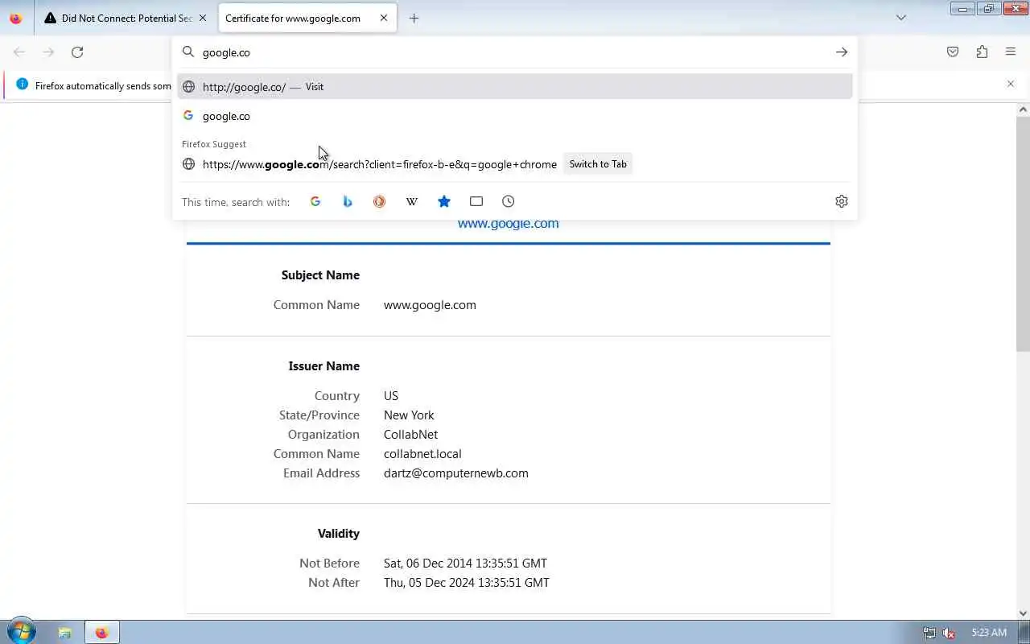The width and height of the screenshot is (1030, 644).
Task: Open the Firefox application menu
Action: coord(1011,52)
